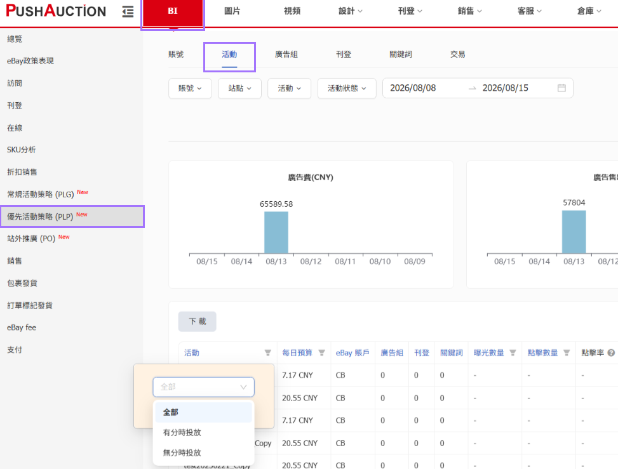
Task: Collapse the 全部 select box in the filter popup
Action: (203, 387)
